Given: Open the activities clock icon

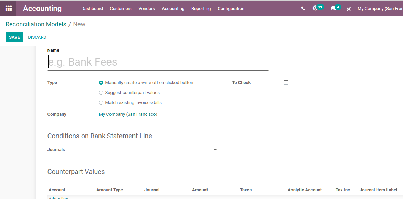Looking at the screenshot, I should click(315, 8).
